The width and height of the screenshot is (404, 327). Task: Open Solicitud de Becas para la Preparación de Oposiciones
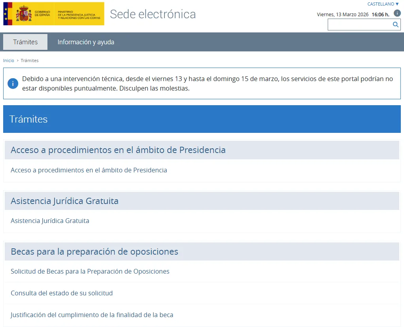click(x=90, y=271)
